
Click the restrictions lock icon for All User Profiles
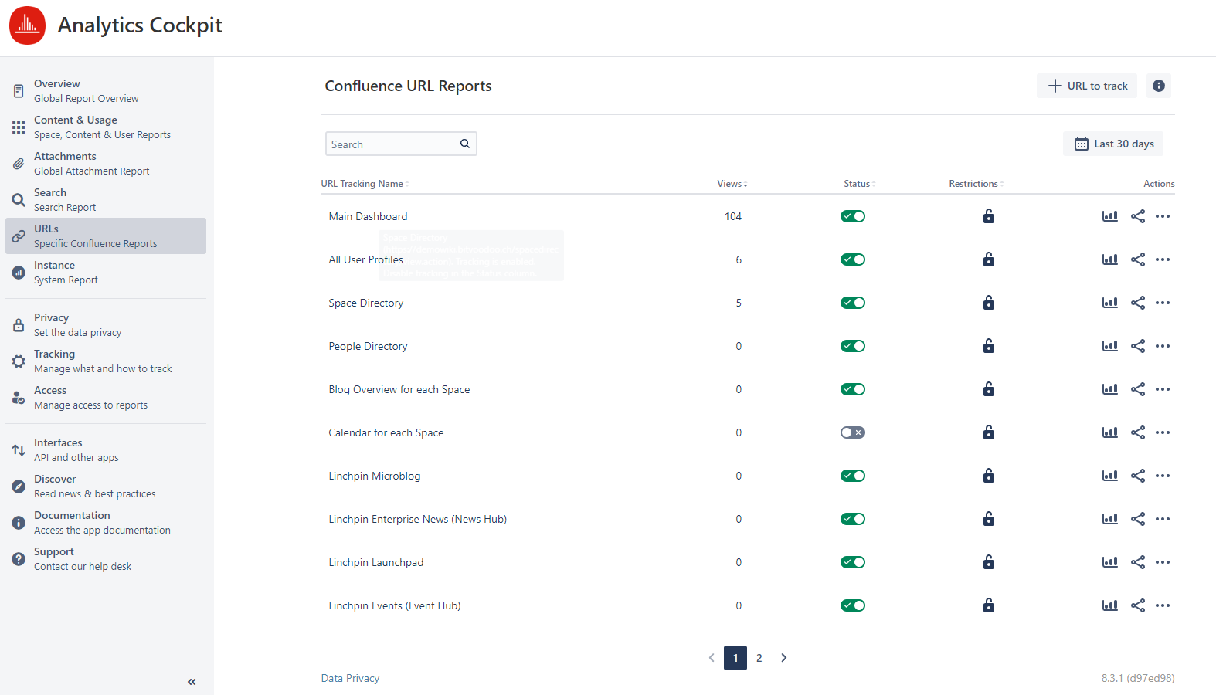click(x=988, y=259)
